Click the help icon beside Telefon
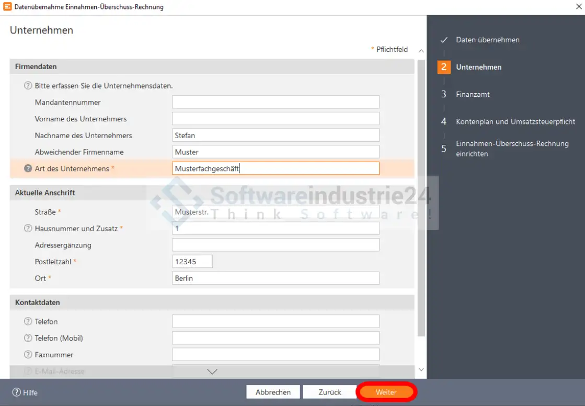The image size is (585, 406). (28, 322)
